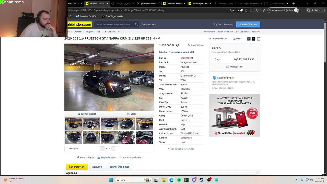Open the Guardian Druid bookmark
Screen dimensions: 327x184
point(87,16)
